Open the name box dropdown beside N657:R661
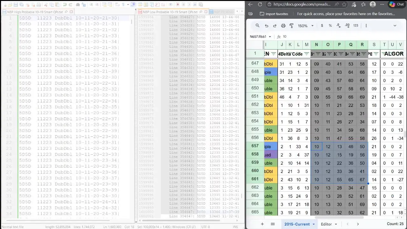This screenshot has width=407, height=229. 270,37
